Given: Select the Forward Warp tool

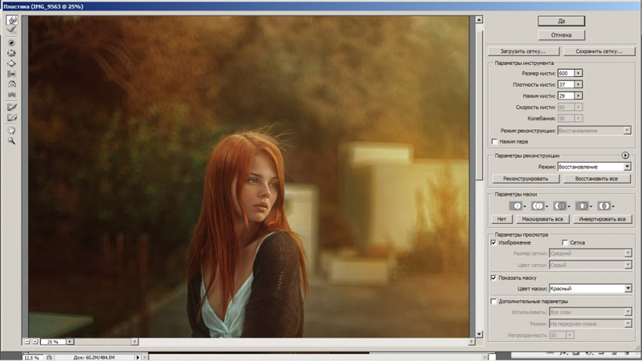Looking at the screenshot, I should [x=12, y=20].
